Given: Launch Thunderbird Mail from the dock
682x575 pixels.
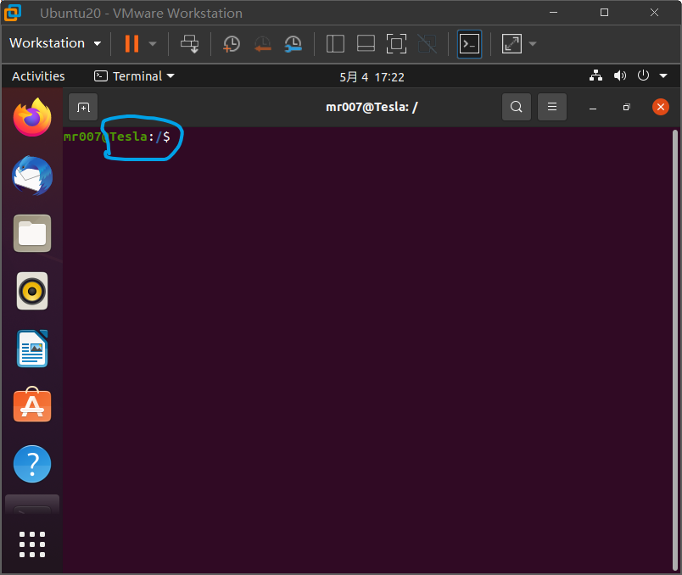Looking at the screenshot, I should (32, 176).
